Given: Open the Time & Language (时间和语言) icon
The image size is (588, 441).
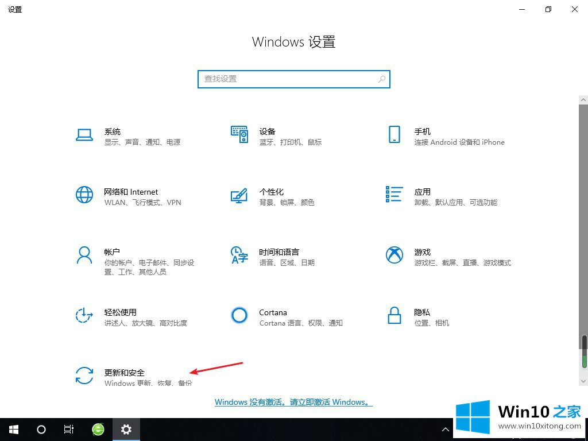Looking at the screenshot, I should [x=239, y=255].
